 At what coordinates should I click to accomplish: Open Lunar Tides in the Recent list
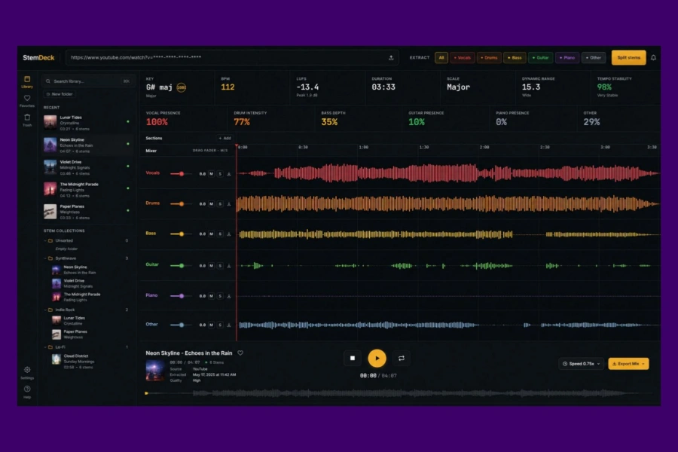[87, 123]
